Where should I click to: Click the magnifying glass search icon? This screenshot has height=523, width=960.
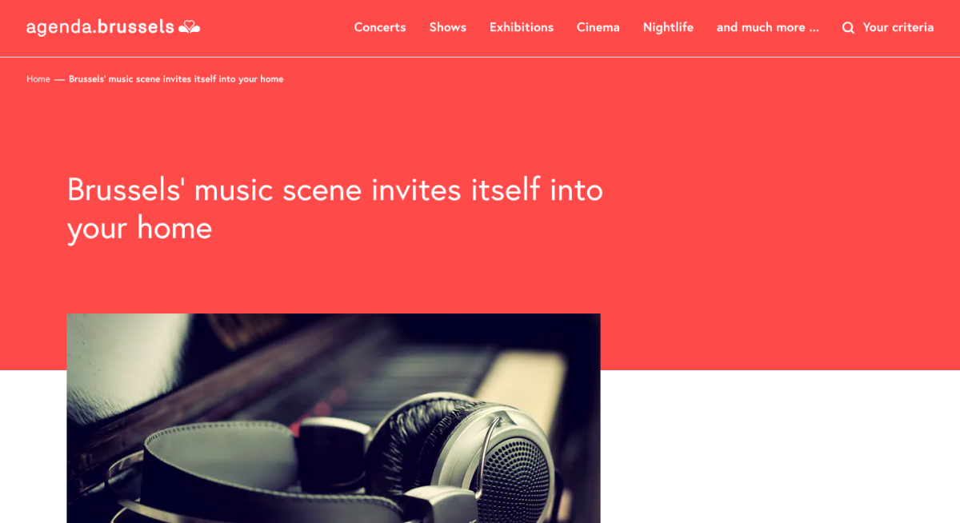pos(848,28)
